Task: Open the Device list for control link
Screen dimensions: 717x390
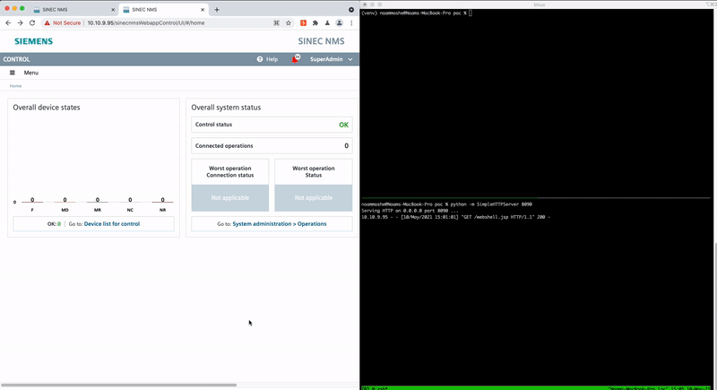Action: [112, 223]
